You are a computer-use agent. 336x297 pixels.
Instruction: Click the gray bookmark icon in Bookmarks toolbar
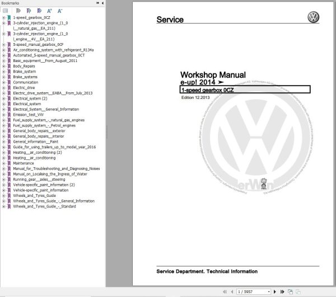tap(18, 11)
